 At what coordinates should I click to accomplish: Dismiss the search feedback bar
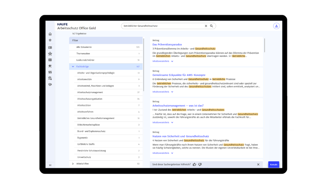tap(258, 164)
